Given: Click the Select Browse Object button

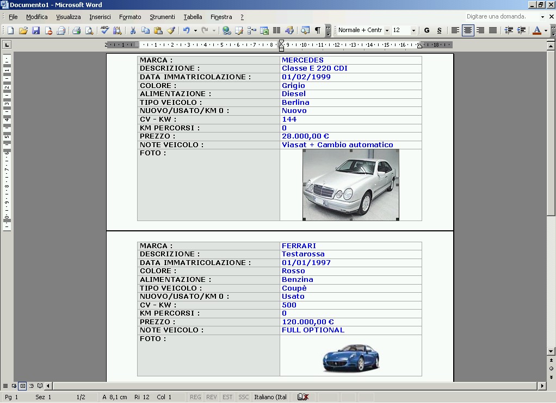Looking at the screenshot, I should pos(551,368).
